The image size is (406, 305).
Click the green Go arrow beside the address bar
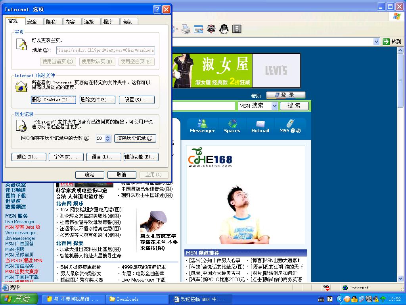386,41
